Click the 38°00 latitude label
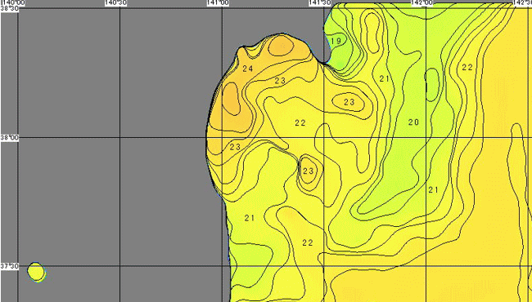 pos(9,138)
